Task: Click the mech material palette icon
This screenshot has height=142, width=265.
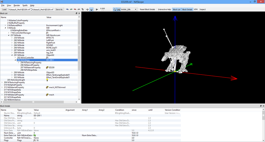Action: coord(47,95)
